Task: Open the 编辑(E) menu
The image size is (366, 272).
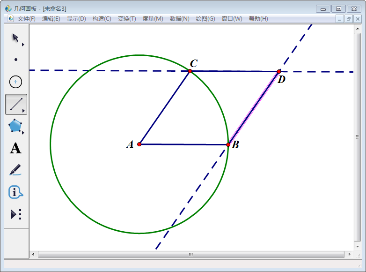Action: pyautogui.click(x=51, y=19)
